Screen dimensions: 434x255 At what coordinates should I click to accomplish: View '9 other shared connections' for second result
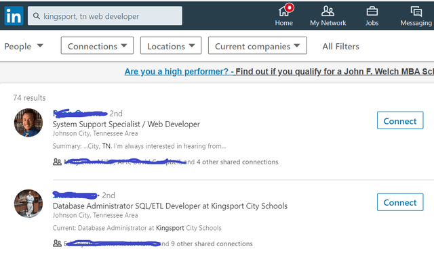pos(212,244)
